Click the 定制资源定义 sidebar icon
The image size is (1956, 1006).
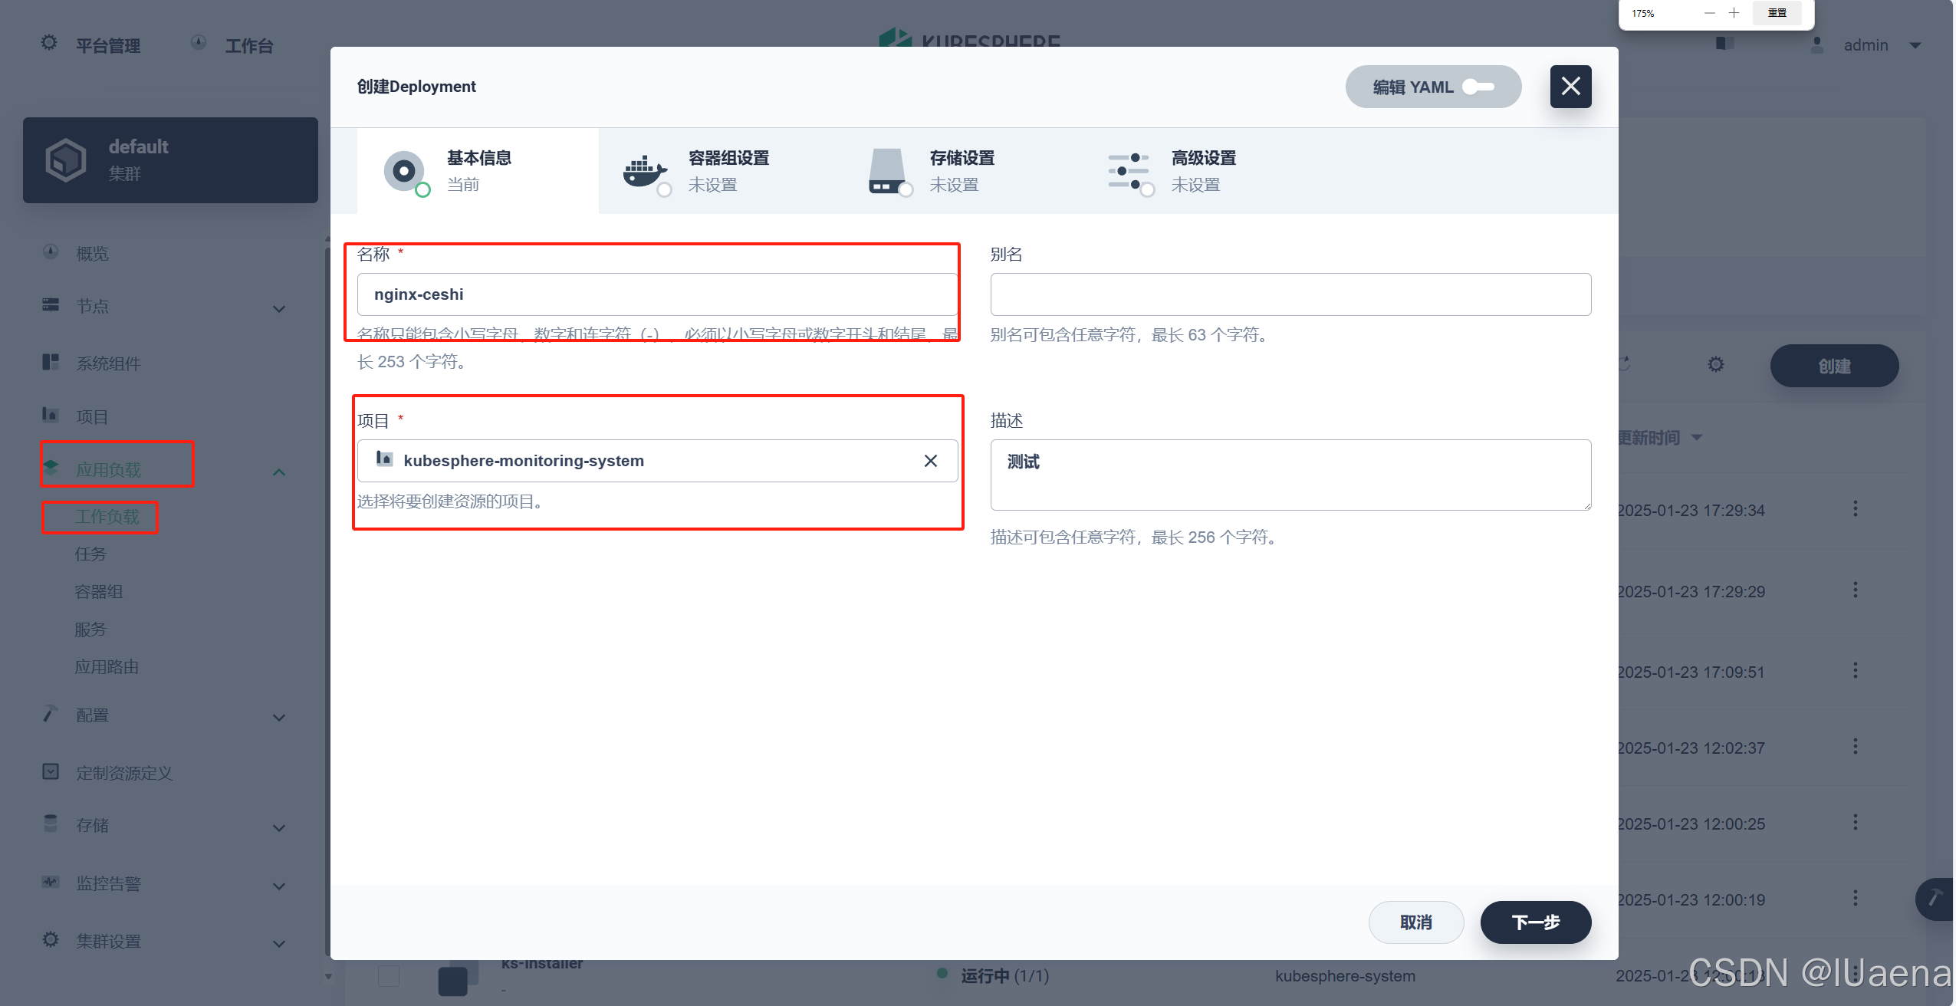(51, 771)
